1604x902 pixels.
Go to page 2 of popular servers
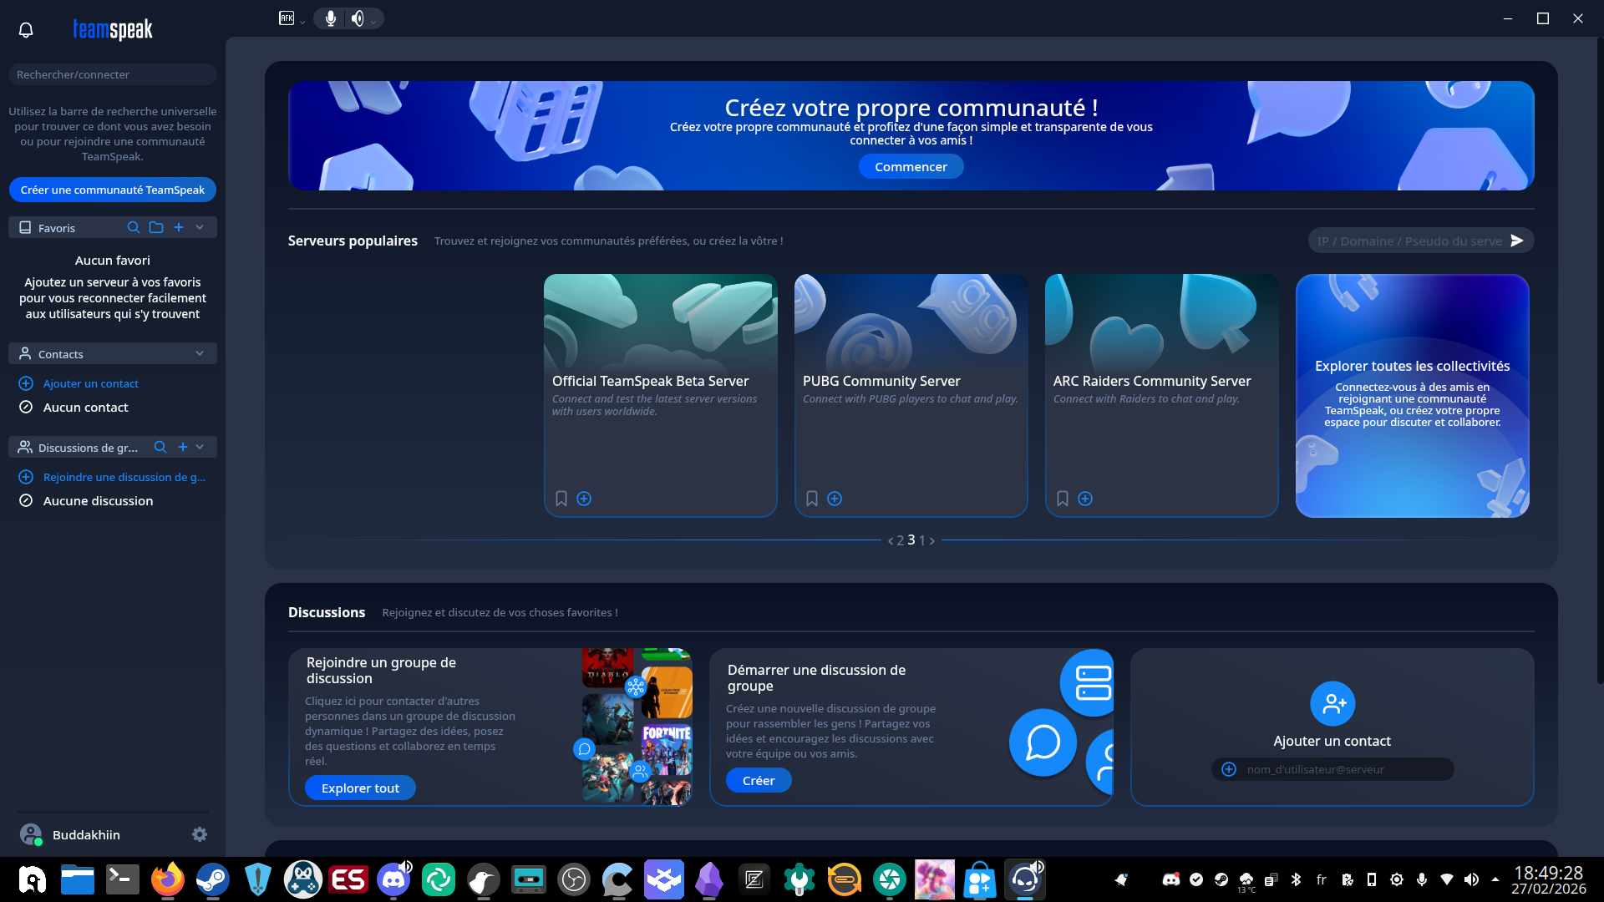(900, 541)
